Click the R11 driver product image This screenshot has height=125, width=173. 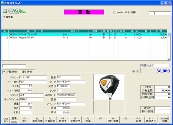[x=109, y=87]
